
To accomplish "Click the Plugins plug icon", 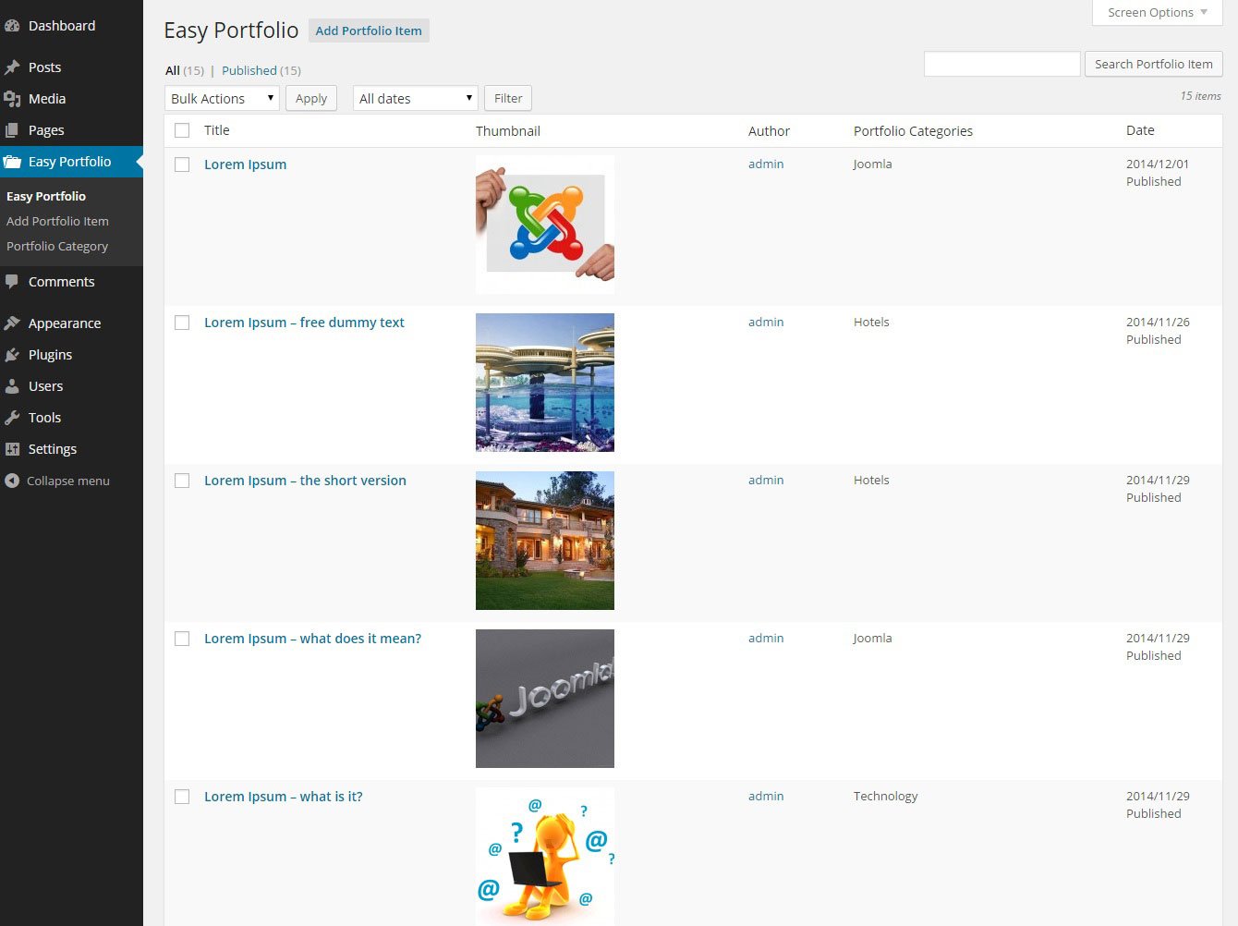I will 12,355.
